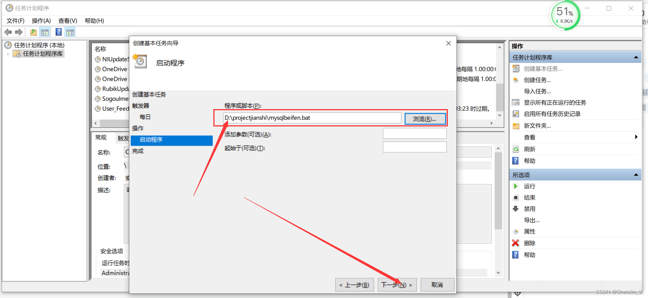Click task list vertical scrollbar up arrow
Screen dimensions: 648x298
coord(500,47)
